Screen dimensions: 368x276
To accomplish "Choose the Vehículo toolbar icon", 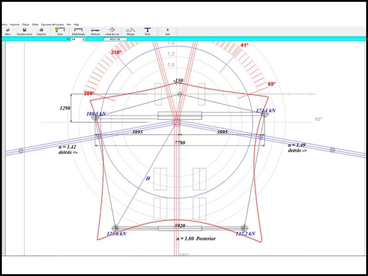I will (x=95, y=31).
